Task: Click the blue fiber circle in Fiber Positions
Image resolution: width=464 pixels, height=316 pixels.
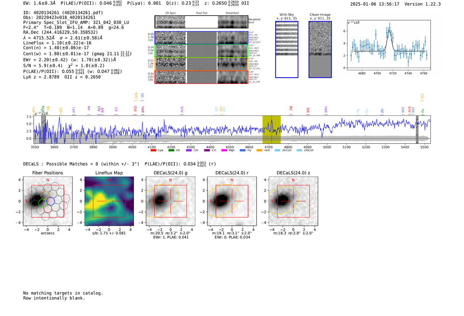Action: click(x=50, y=201)
